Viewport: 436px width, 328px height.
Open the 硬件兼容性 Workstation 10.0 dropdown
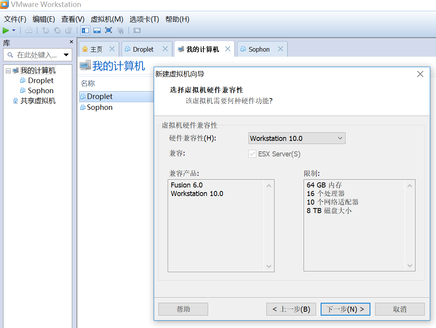tap(297, 138)
